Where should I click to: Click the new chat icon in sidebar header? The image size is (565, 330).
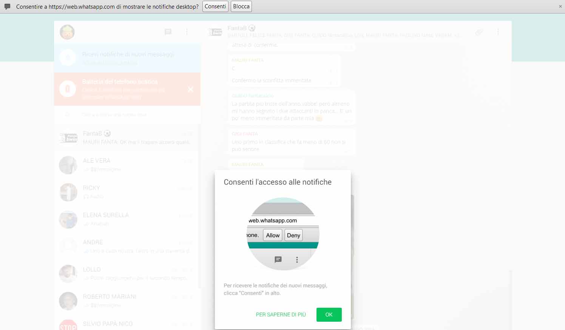click(168, 32)
